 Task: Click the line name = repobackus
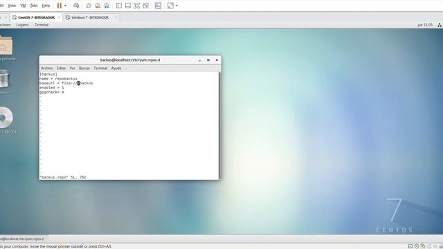pyautogui.click(x=58, y=79)
